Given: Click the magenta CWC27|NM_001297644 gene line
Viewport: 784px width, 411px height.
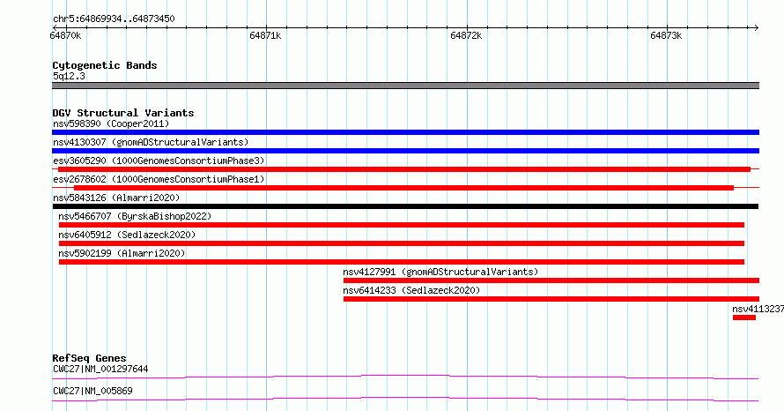Looking at the screenshot, I should pyautogui.click(x=405, y=377).
